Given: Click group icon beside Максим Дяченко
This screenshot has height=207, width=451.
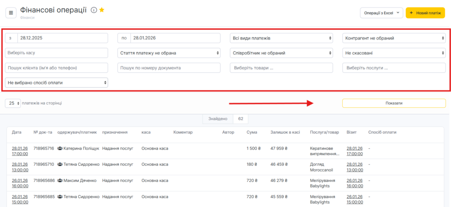Looking at the screenshot, I should 60,180.
